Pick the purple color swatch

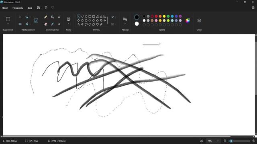tap(180, 16)
